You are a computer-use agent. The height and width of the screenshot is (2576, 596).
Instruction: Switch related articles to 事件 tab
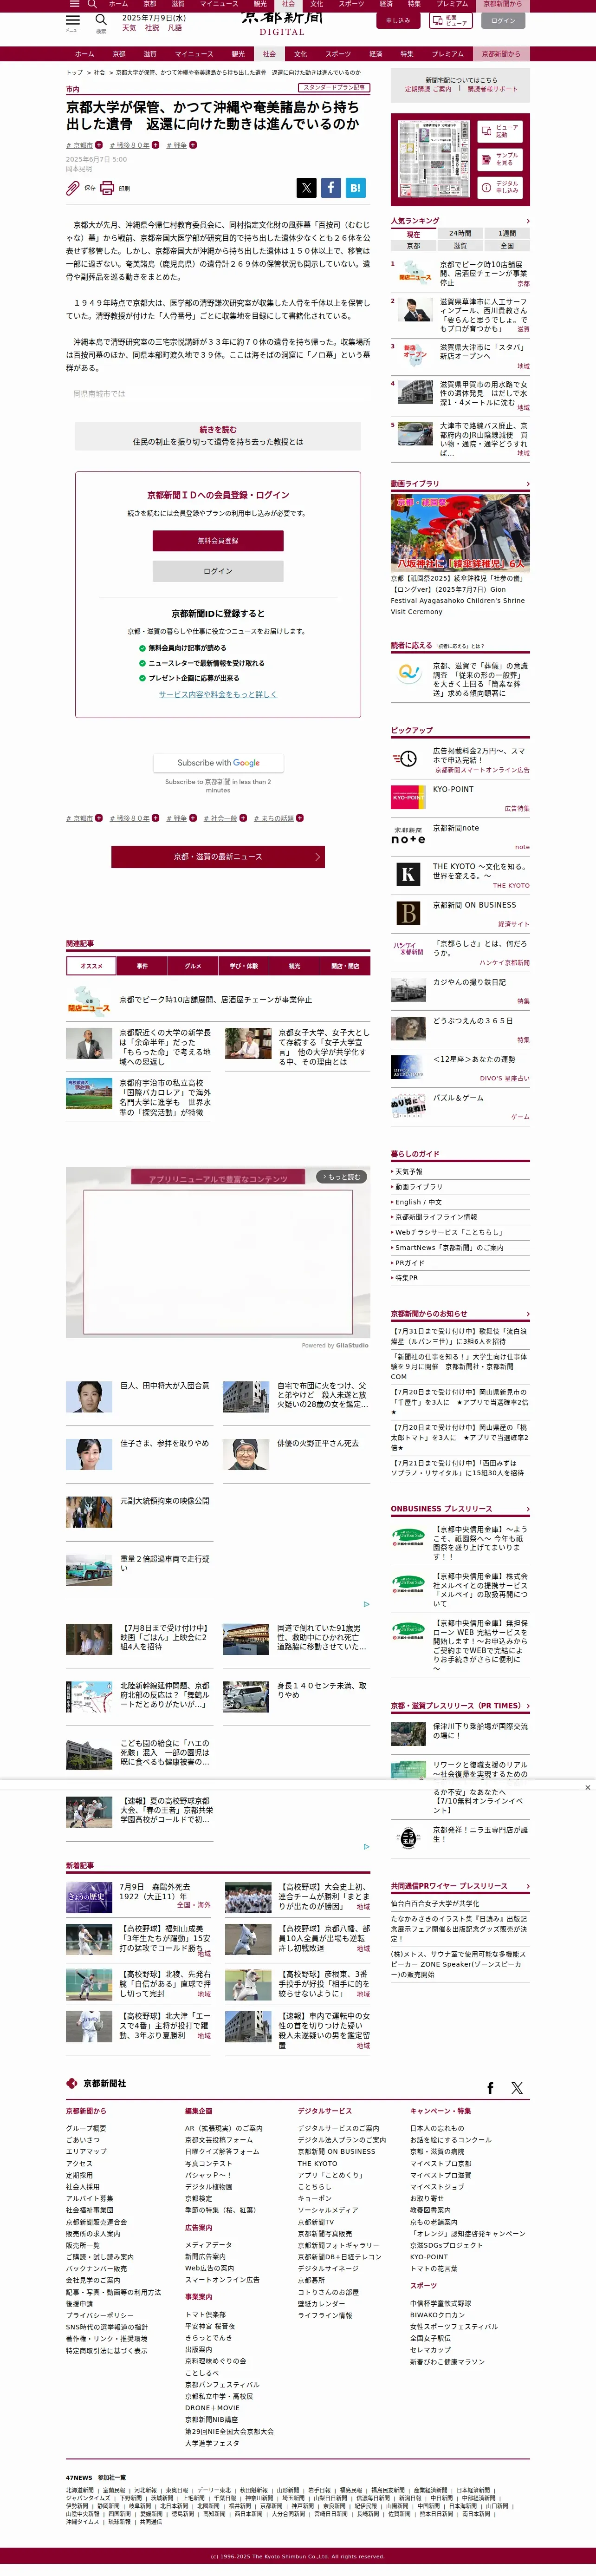click(x=142, y=966)
